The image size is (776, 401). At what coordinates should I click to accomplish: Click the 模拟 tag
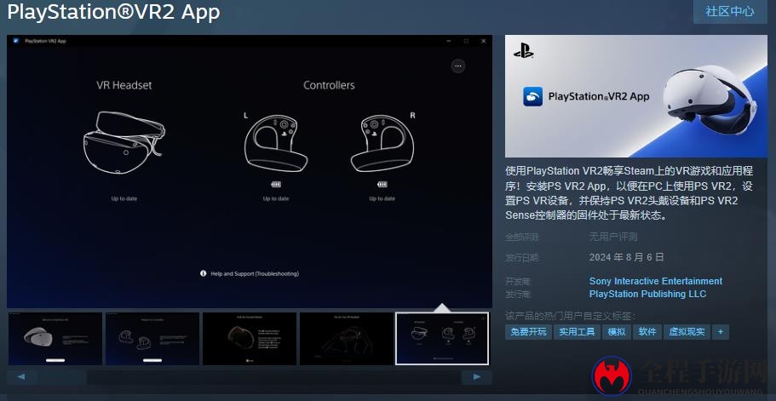click(617, 332)
